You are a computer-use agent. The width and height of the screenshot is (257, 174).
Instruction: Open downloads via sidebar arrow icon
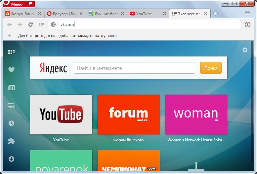point(11,159)
